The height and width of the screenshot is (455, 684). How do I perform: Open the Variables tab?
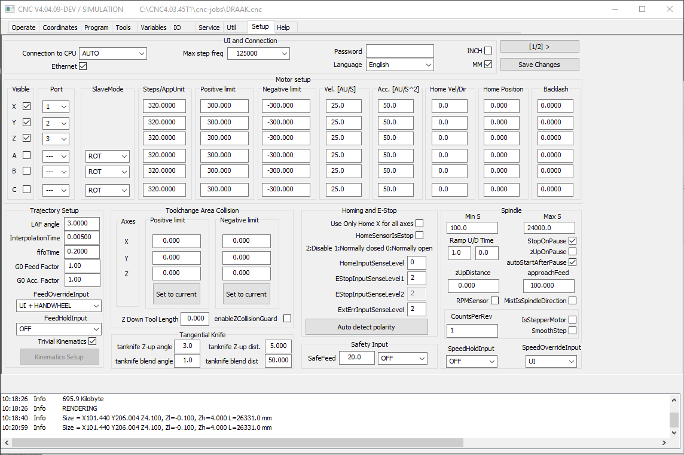pyautogui.click(x=153, y=28)
